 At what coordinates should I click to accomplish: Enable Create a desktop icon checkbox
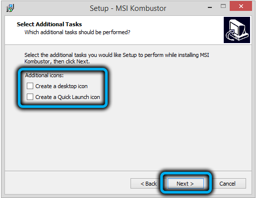[30, 86]
